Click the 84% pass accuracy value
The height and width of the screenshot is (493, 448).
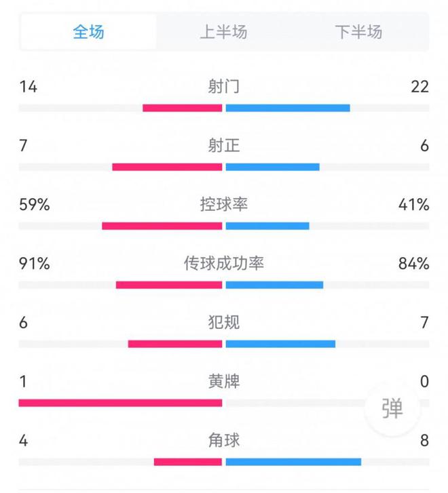[x=414, y=264]
